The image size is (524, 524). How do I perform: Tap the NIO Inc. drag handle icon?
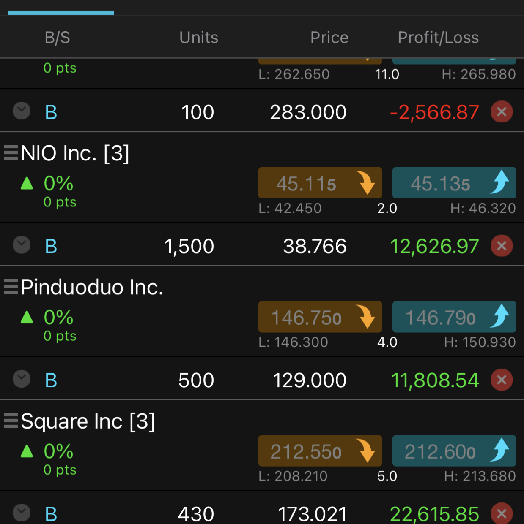coord(11,153)
